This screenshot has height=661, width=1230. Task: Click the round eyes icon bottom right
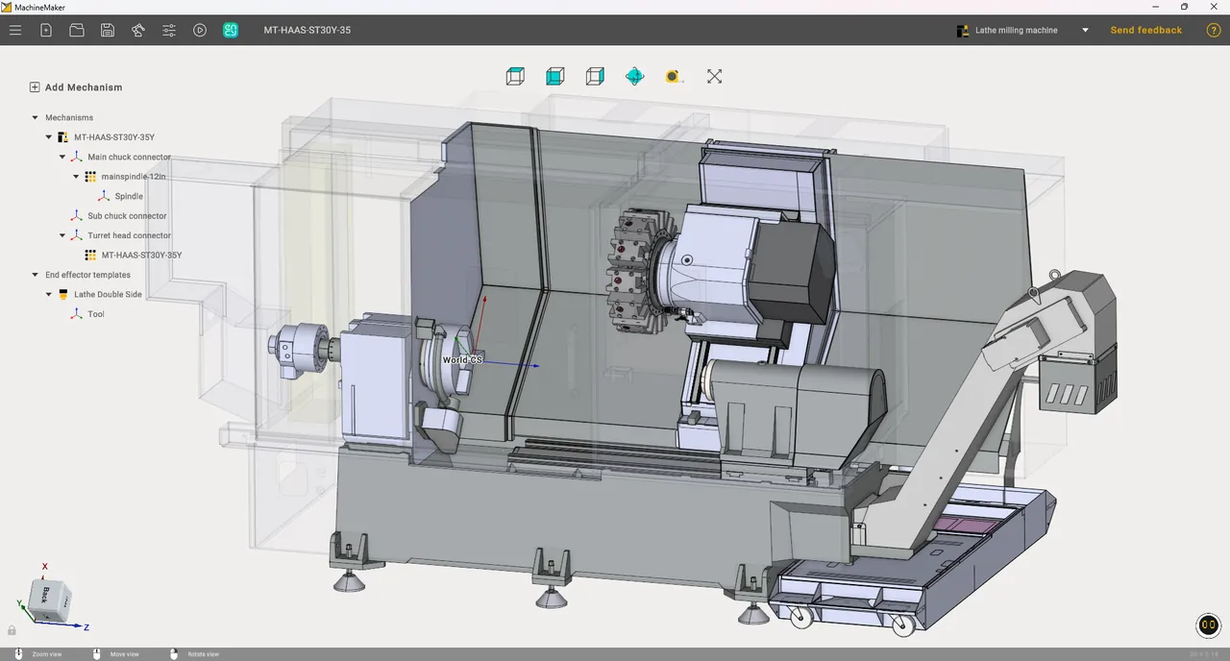point(1208,625)
